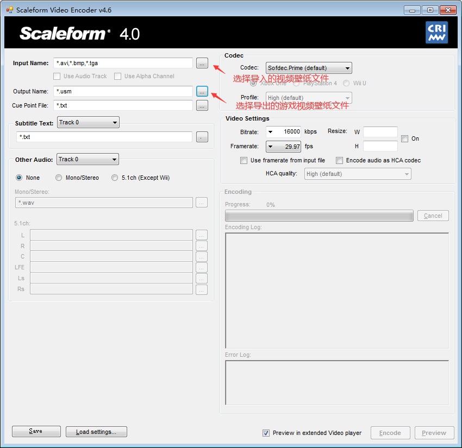Check Encode audio as HCA codec
Viewport: 462px width, 448px height.
coord(339,160)
